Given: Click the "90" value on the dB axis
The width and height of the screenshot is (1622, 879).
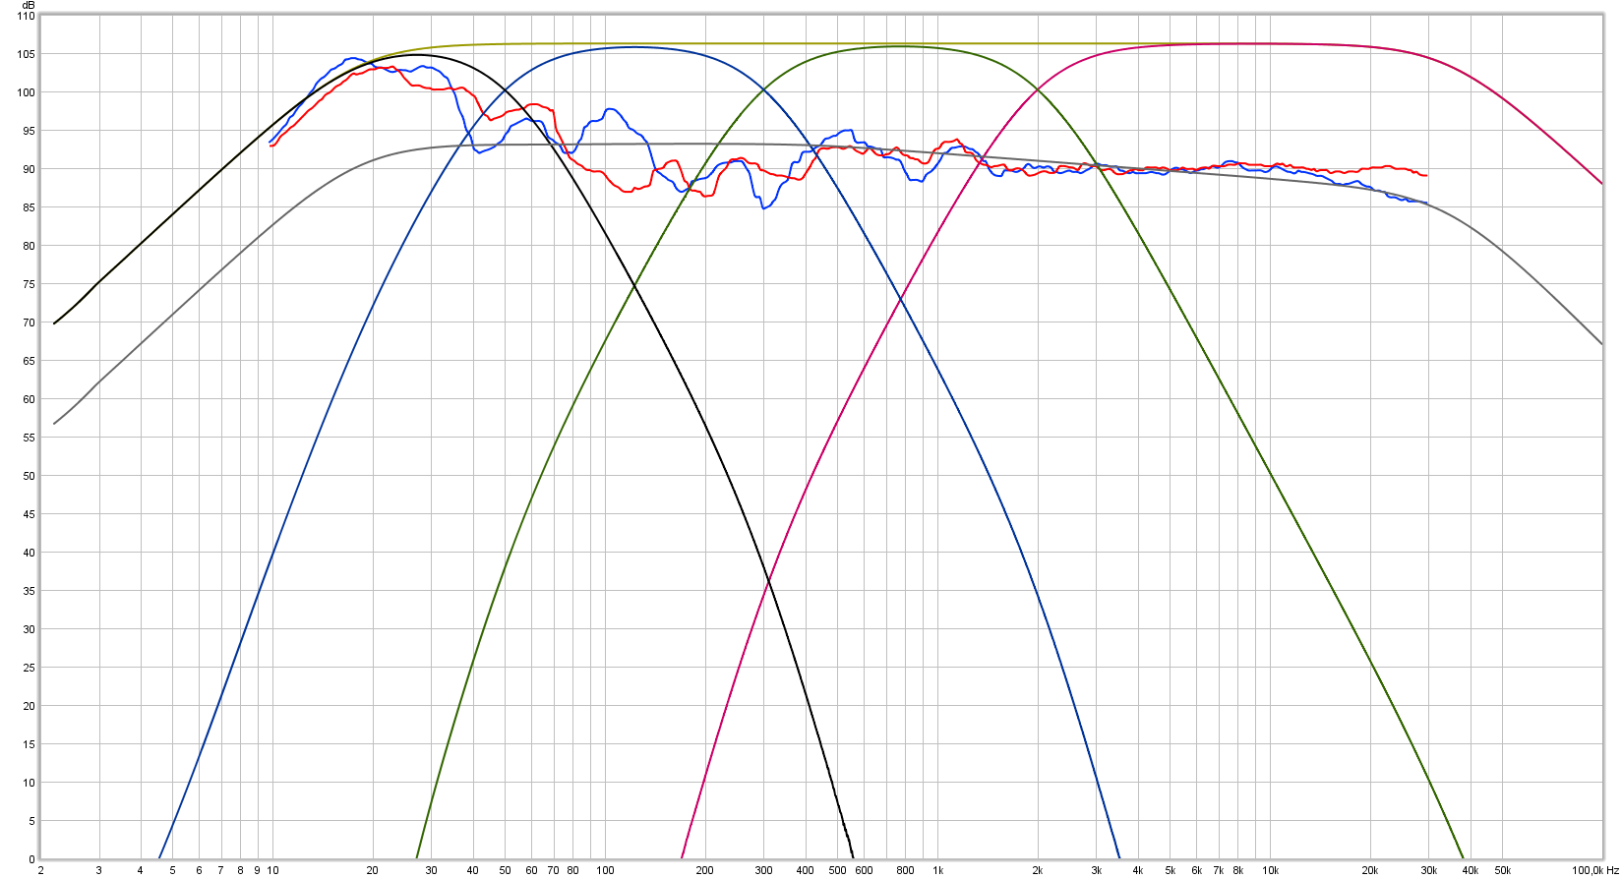Looking at the screenshot, I should point(29,169).
